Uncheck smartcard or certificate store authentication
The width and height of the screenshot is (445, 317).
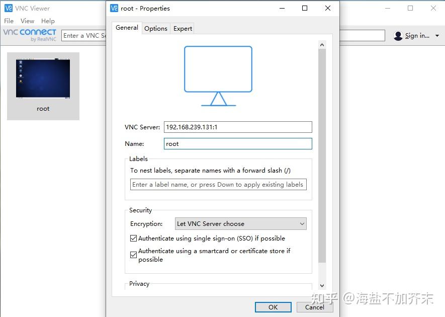tap(133, 255)
